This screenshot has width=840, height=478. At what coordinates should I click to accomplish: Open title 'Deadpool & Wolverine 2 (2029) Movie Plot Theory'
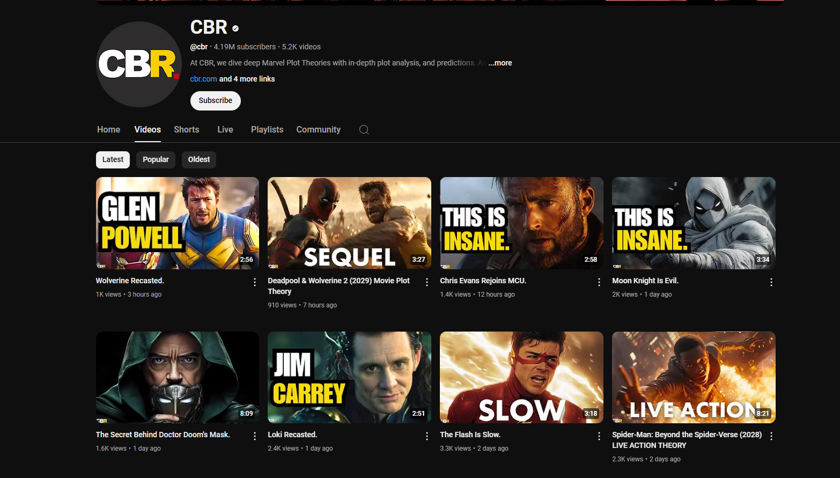[338, 286]
